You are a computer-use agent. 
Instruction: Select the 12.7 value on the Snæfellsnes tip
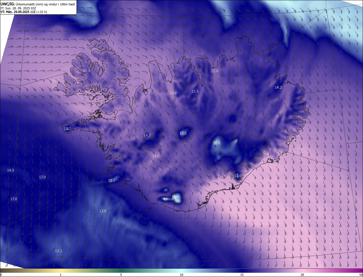click(67, 129)
